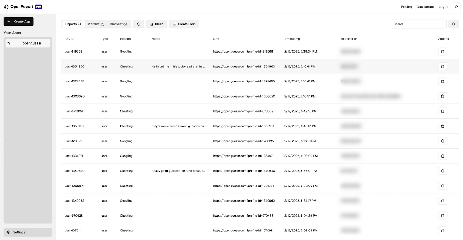Screen dimensions: 463x240
Task: Delete the report for user-873809
Action: tap(443, 111)
